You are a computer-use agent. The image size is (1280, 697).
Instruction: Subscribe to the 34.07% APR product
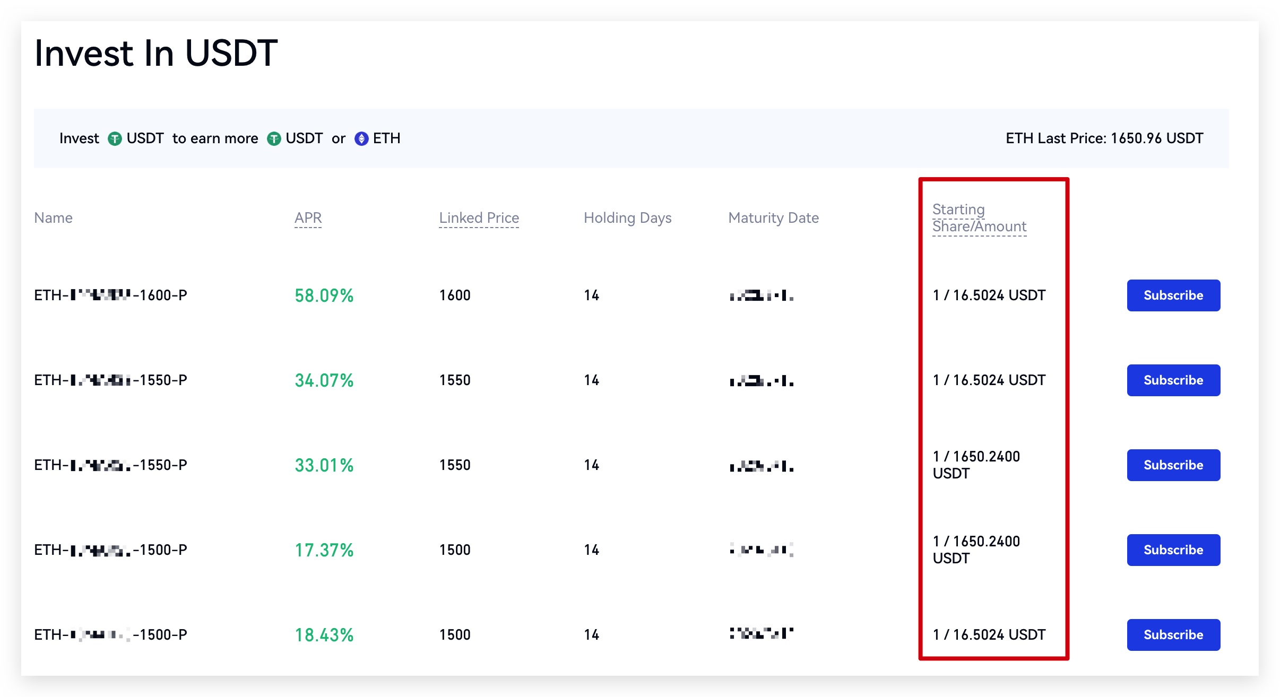(x=1173, y=380)
